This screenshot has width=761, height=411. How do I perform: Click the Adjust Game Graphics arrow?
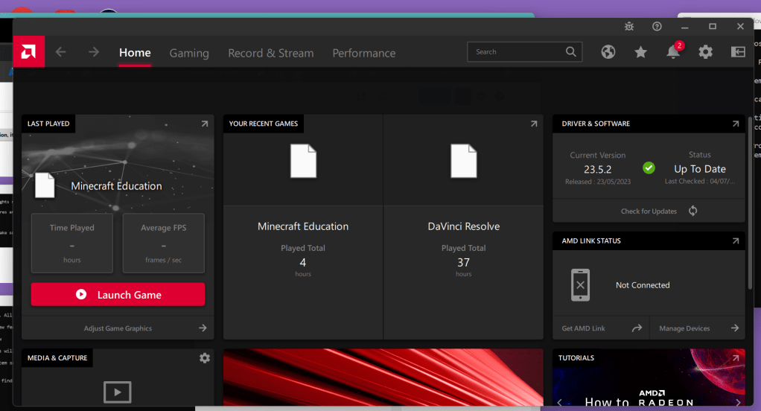click(203, 328)
